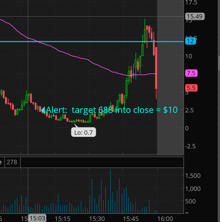Click the volume value 278 field
The image size is (220, 222).
click(x=13, y=162)
